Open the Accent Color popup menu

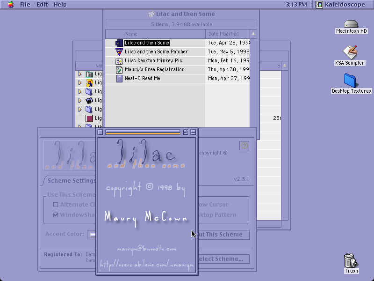coord(91,235)
